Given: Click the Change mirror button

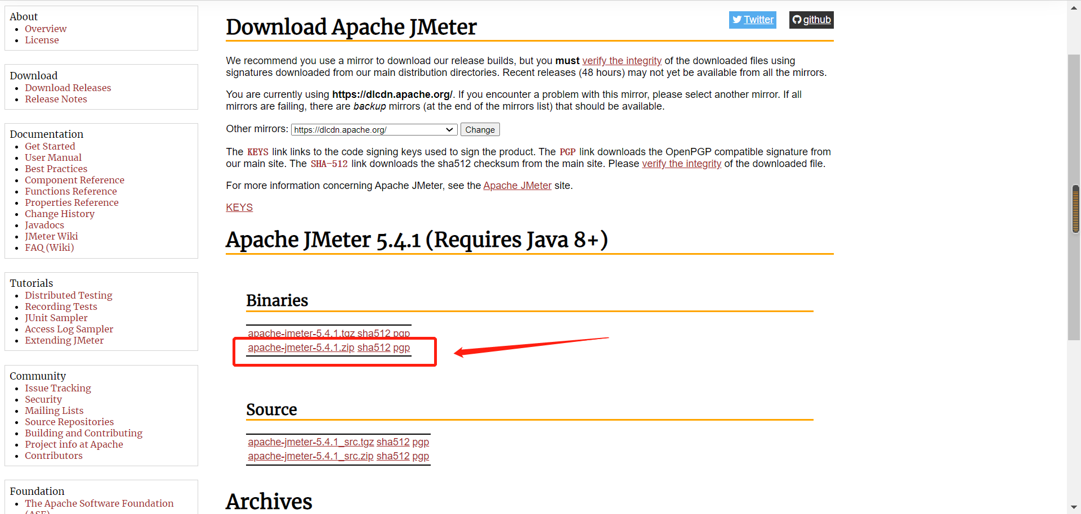Looking at the screenshot, I should pyautogui.click(x=480, y=130).
